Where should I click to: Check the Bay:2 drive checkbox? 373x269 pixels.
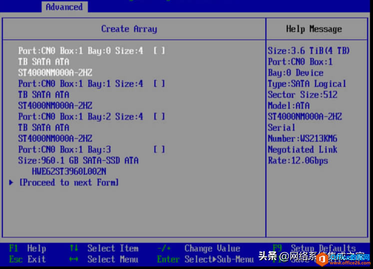coord(159,117)
